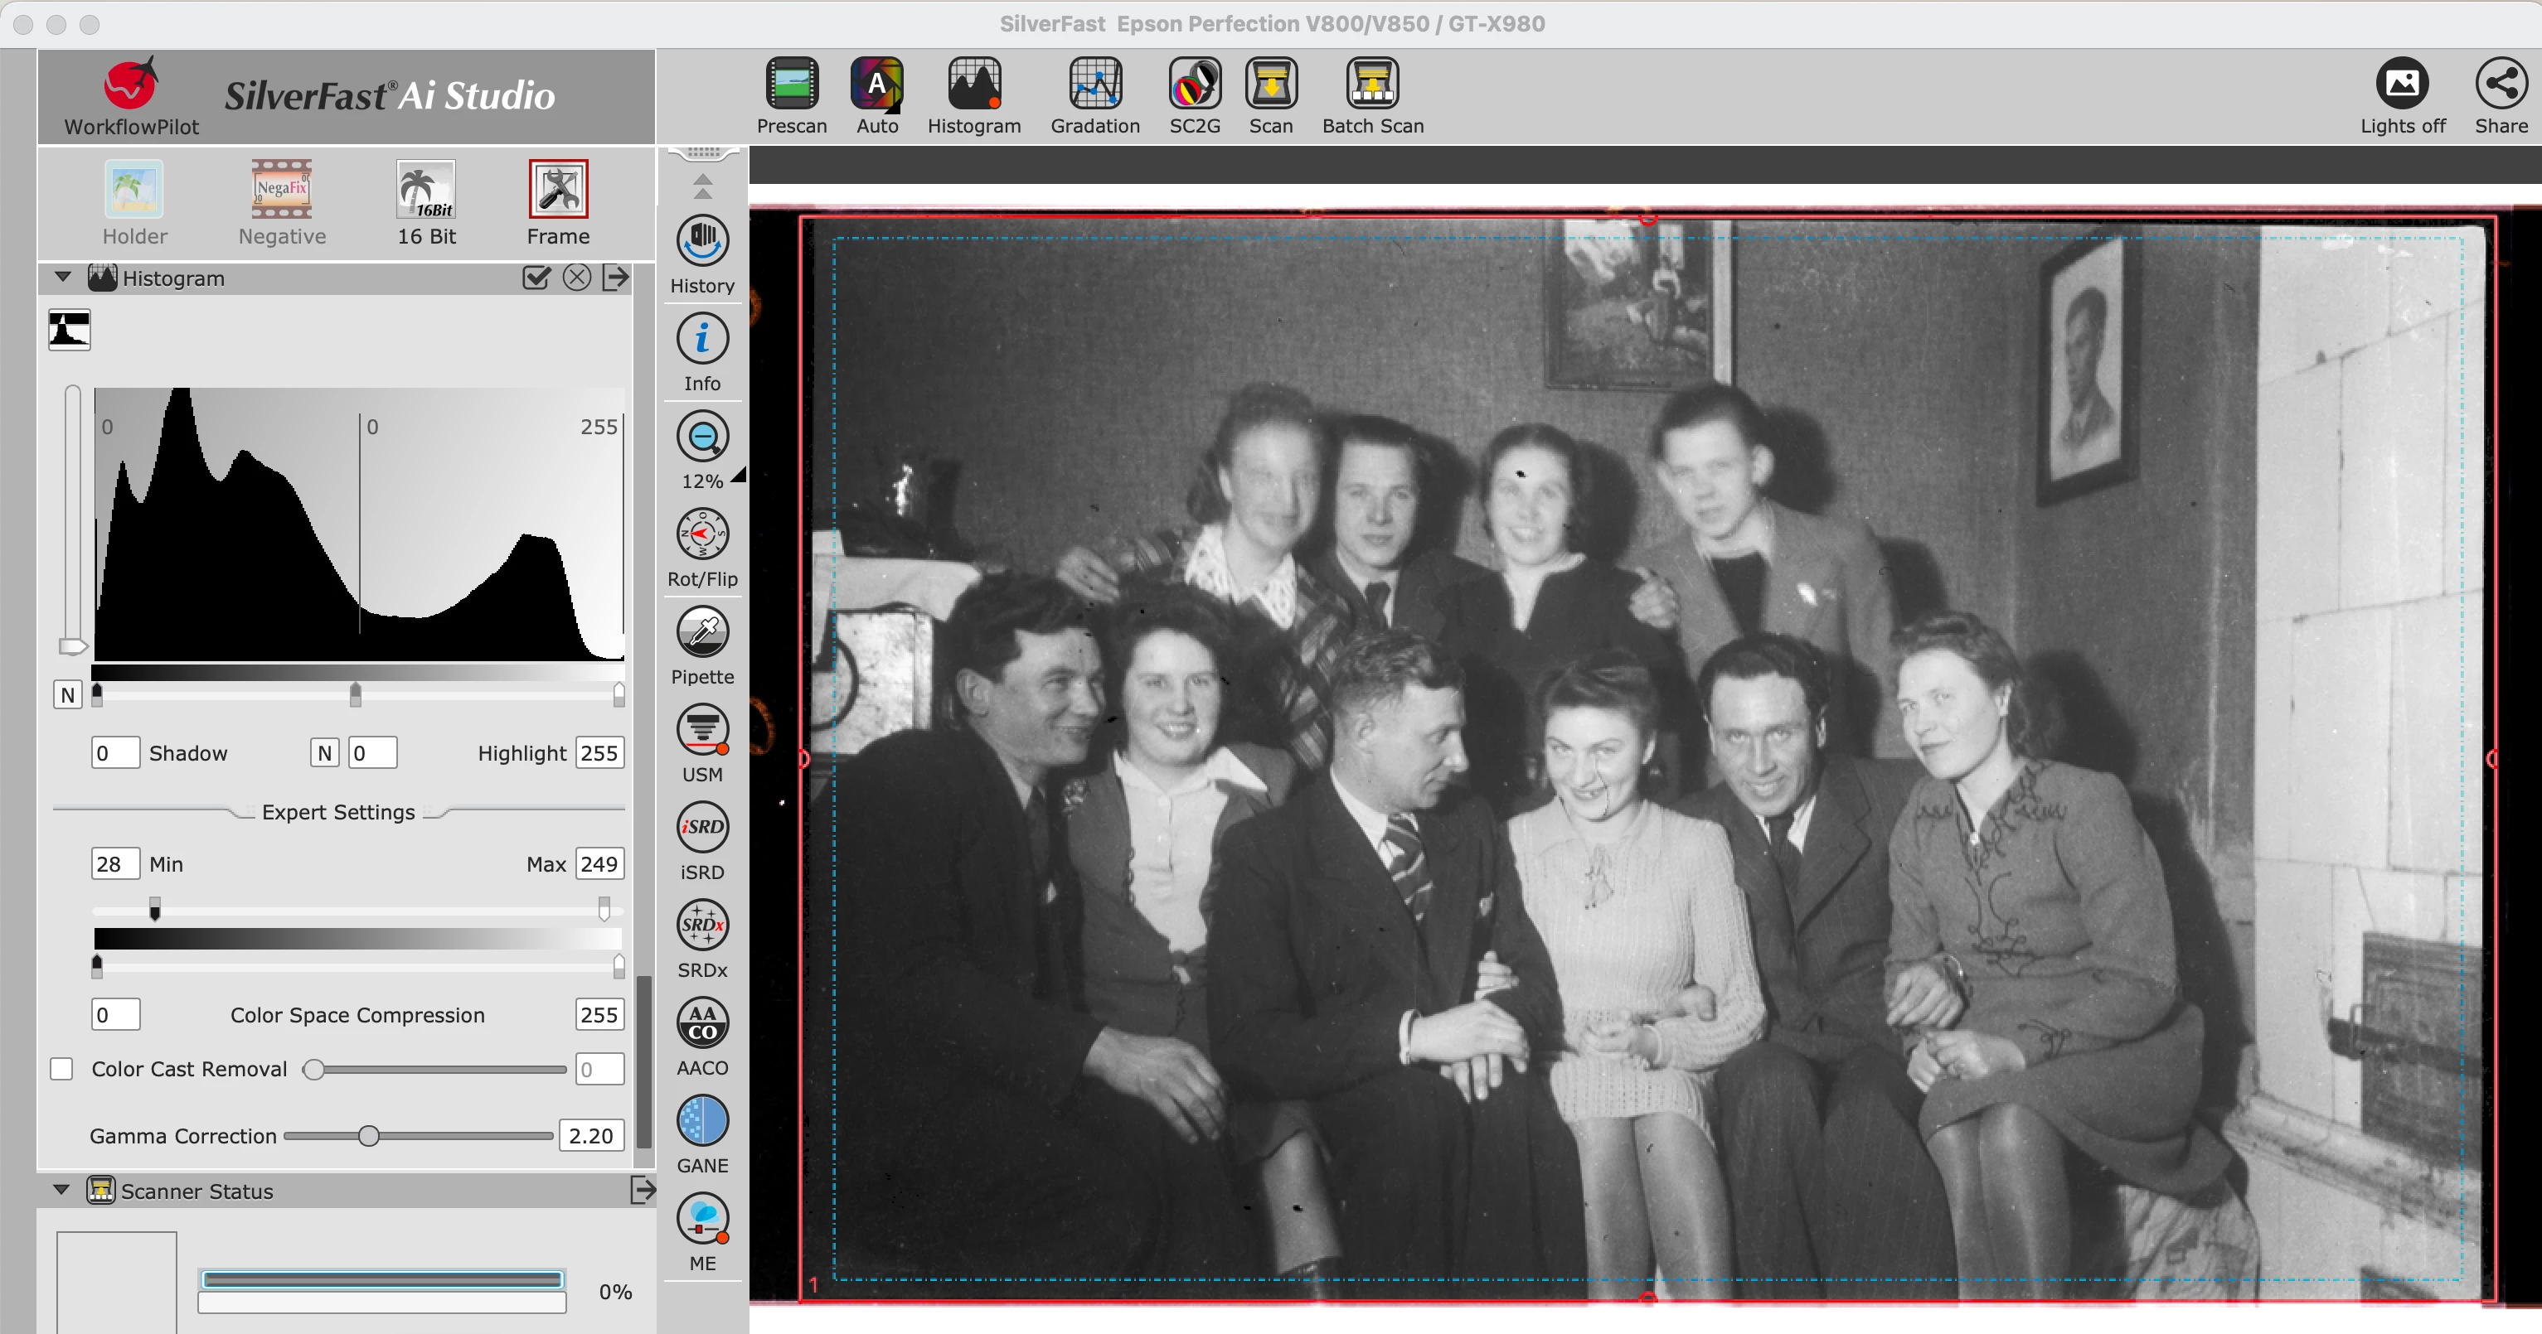
Task: Enable the Color Cast Removal checkbox
Action: (62, 1069)
